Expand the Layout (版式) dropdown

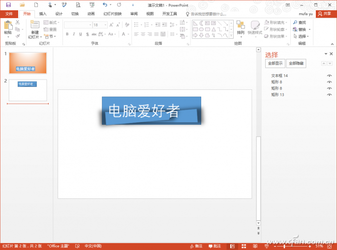(x=51, y=22)
